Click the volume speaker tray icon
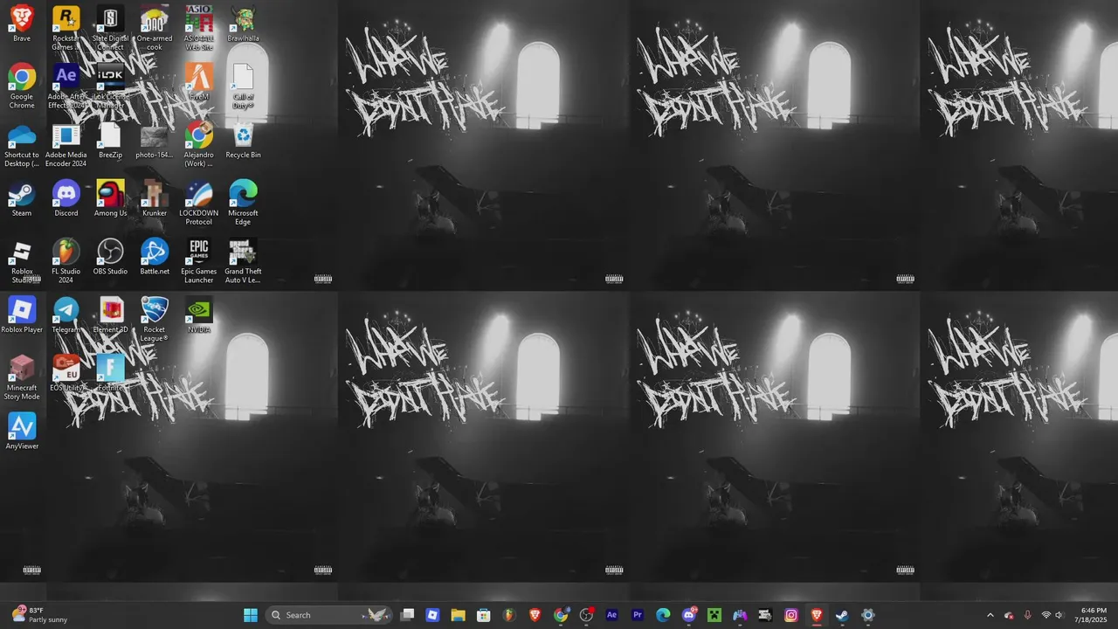The width and height of the screenshot is (1118, 629). 1059,615
